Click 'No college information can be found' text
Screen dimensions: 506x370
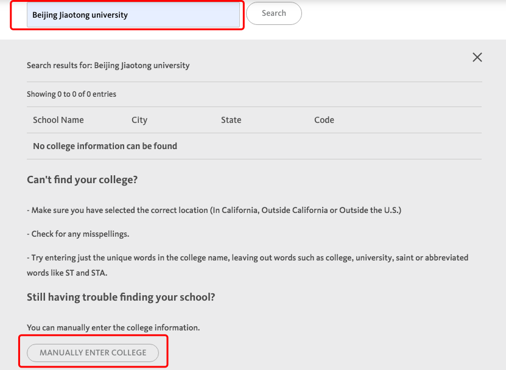[105, 146]
